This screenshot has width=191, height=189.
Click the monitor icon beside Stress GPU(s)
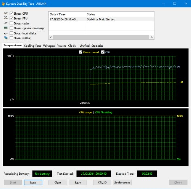tap(6, 38)
